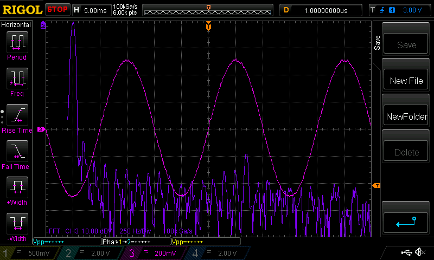Toggle channel 3 at 200mV
Viewport: 434px width, 260px height.
[x=154, y=253]
